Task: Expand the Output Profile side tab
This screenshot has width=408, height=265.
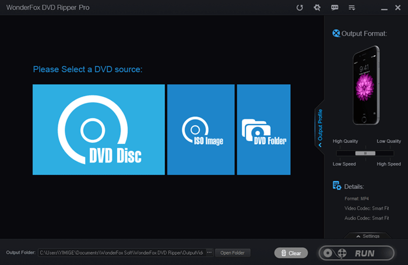Action: tap(320, 128)
